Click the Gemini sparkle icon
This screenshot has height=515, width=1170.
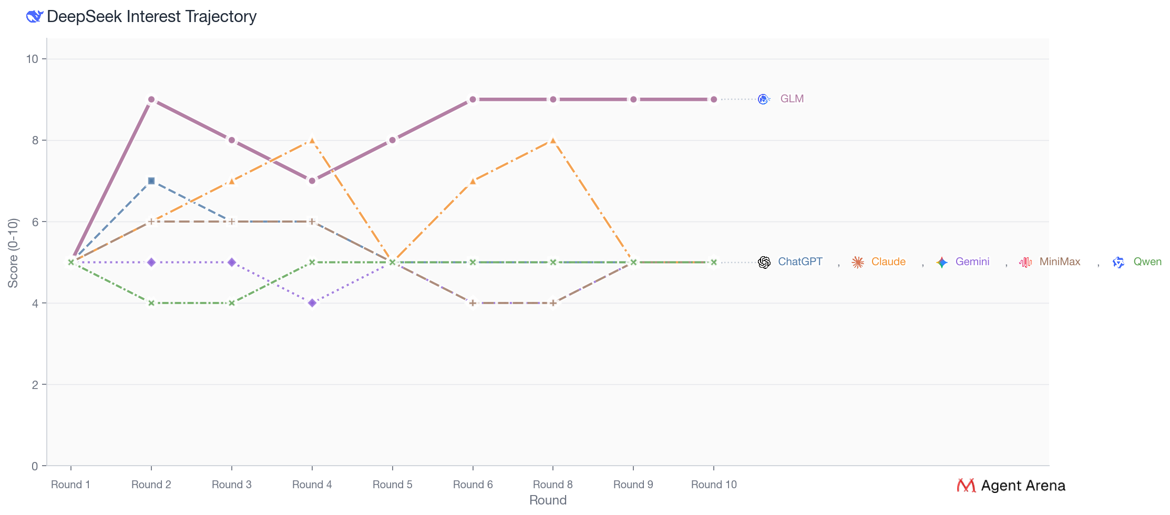[942, 262]
